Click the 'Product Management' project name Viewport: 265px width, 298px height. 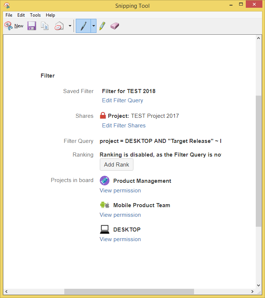tap(142, 181)
